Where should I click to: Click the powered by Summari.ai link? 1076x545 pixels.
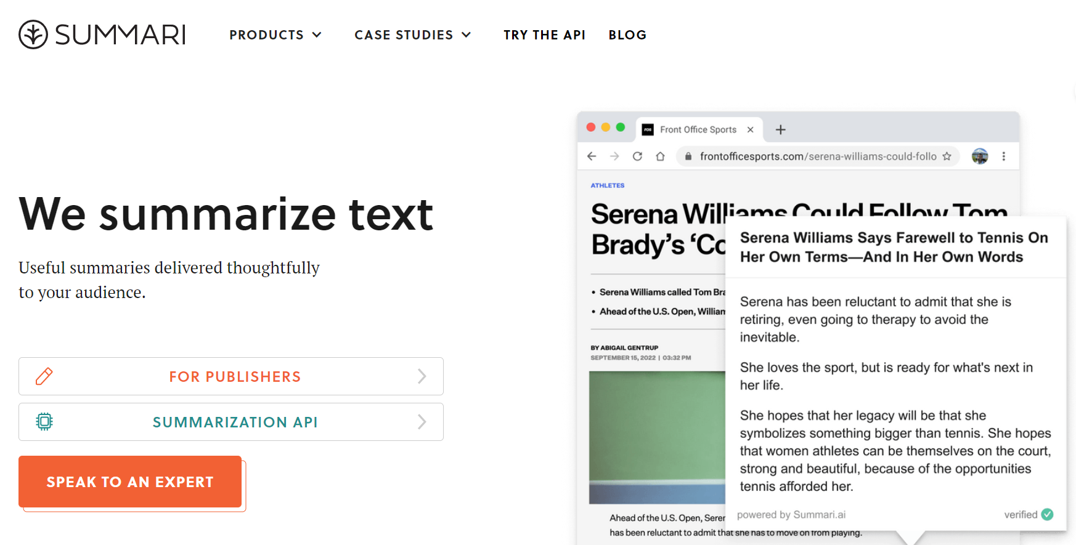click(791, 515)
